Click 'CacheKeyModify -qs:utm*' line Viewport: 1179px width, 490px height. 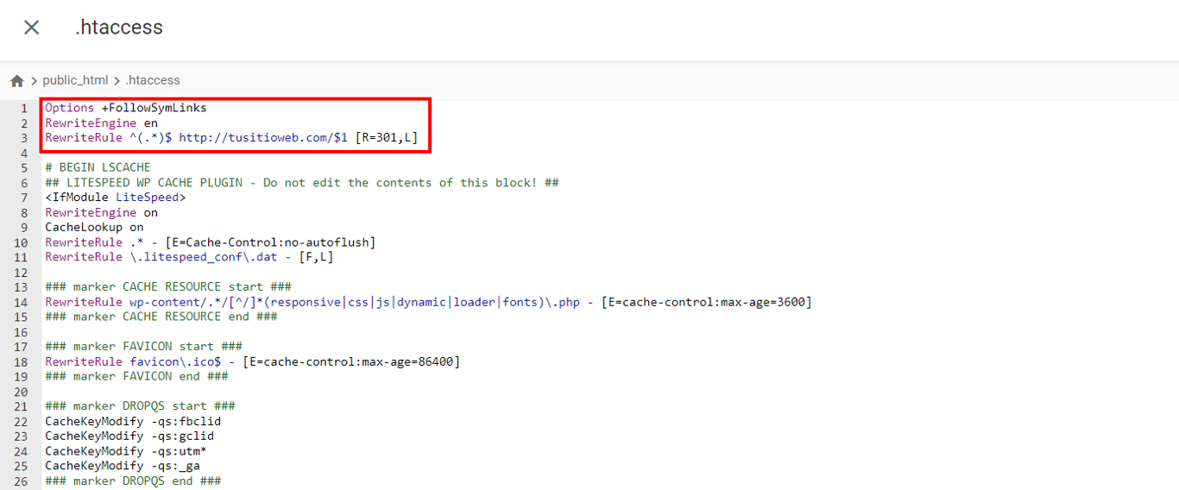pyautogui.click(x=126, y=451)
